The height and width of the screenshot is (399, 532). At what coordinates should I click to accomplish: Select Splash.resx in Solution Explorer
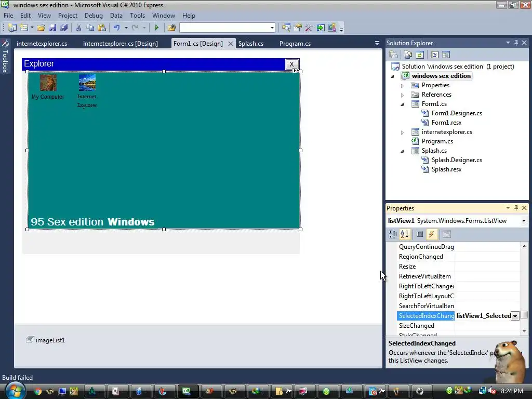pyautogui.click(x=446, y=169)
